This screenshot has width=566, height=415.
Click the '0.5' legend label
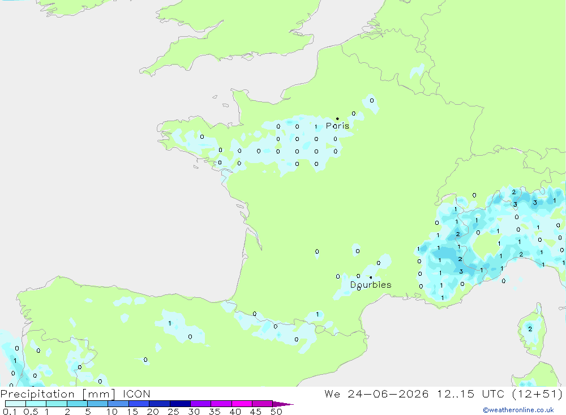[x=31, y=412]
